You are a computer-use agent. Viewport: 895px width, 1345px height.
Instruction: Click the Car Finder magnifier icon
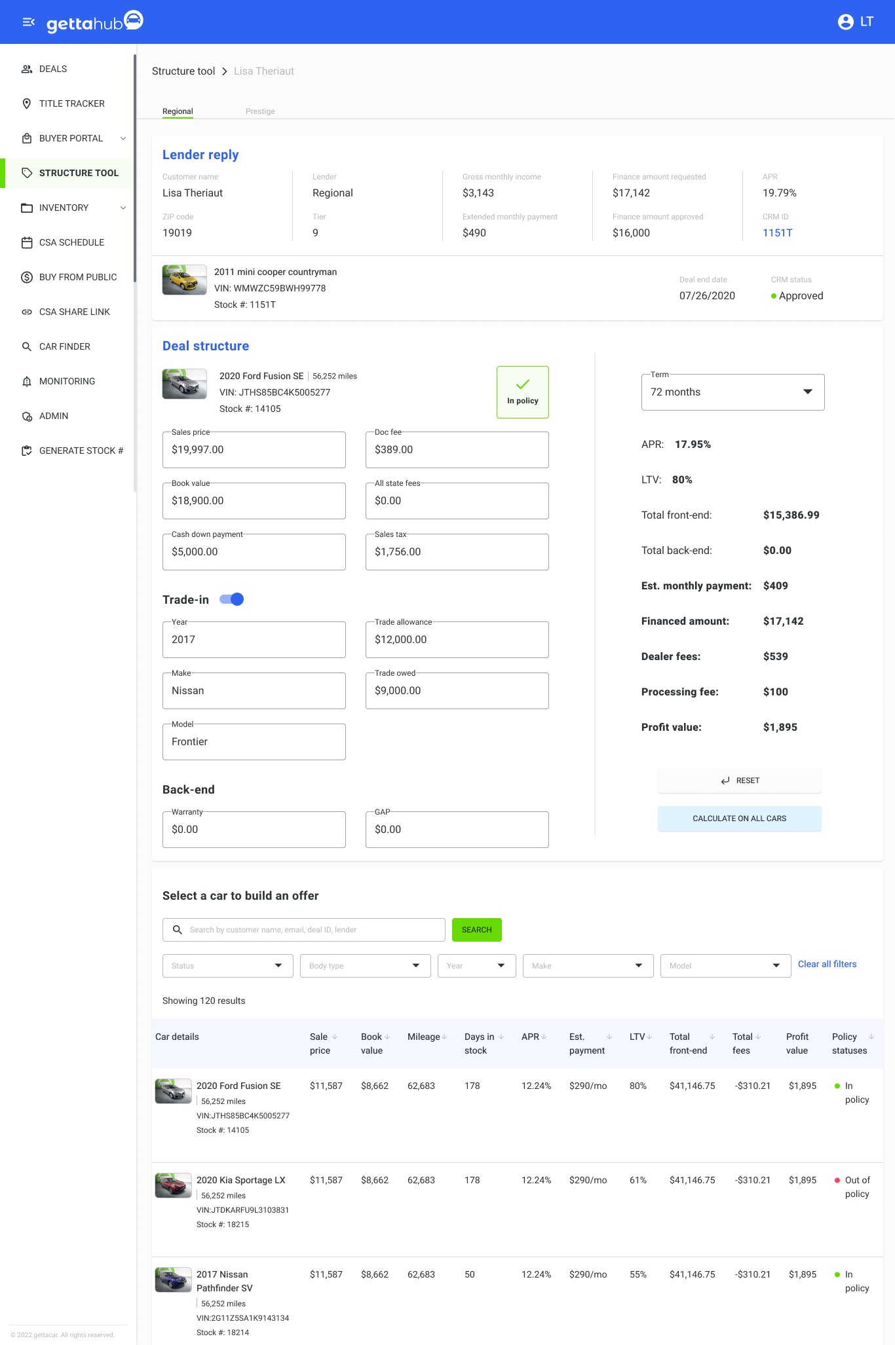tap(27, 346)
